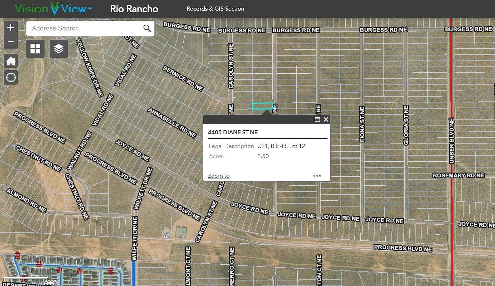This screenshot has width=495, height=286.
Task: Click the search magnifier icon
Action: click(147, 28)
